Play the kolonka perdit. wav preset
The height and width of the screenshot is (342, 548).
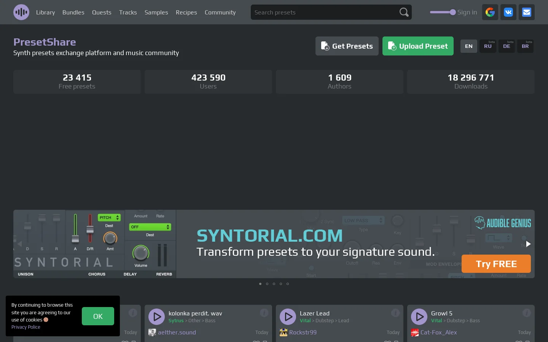click(156, 317)
